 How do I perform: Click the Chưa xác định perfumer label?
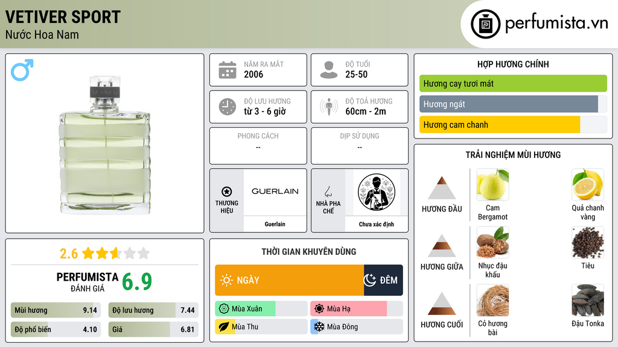pos(377,224)
